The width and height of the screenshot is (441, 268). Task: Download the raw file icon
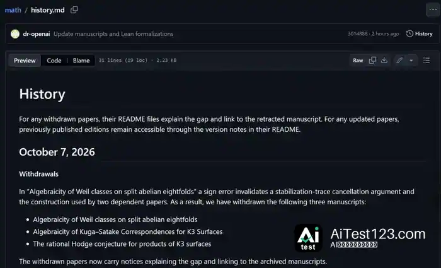(384, 61)
